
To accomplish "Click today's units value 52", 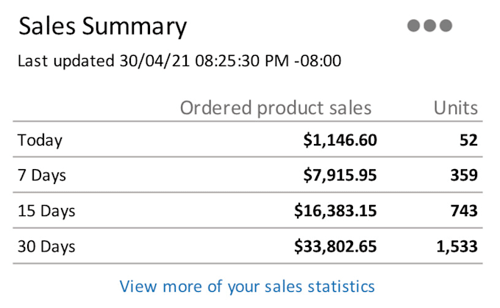I will click(x=468, y=140).
